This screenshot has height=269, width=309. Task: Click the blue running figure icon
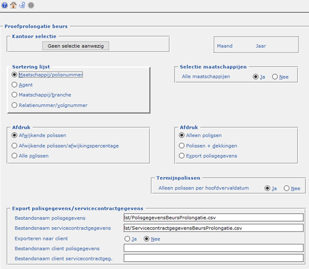tap(22, 5)
